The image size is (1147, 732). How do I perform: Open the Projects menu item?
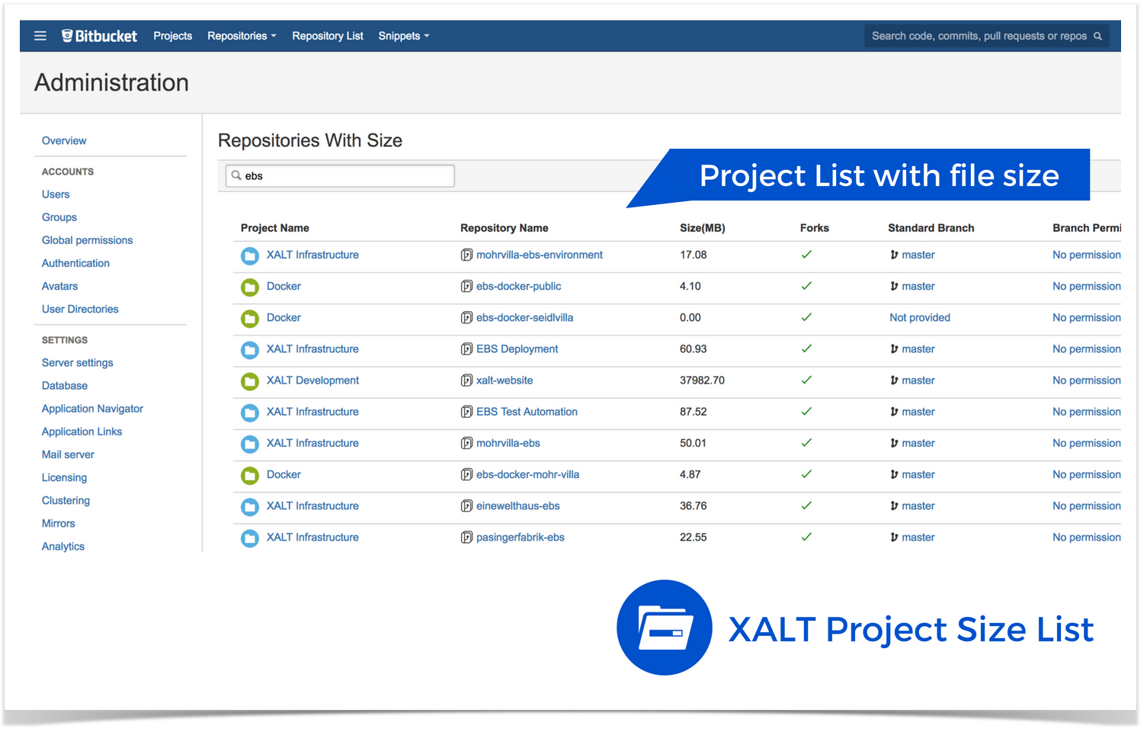point(173,36)
